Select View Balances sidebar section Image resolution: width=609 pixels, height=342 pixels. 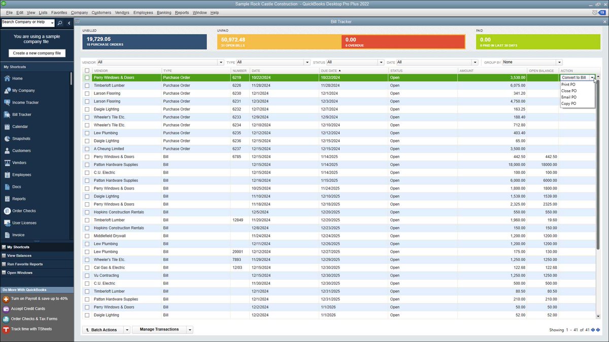(x=37, y=256)
